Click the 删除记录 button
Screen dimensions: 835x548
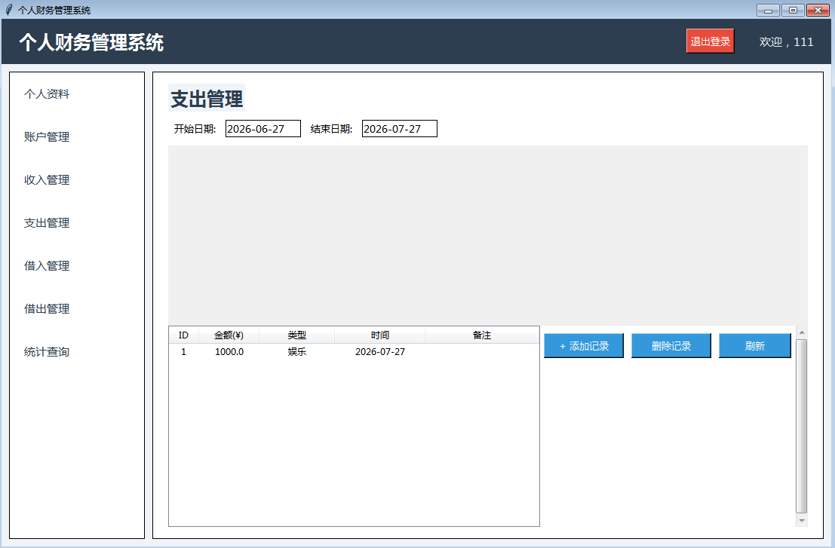(671, 346)
